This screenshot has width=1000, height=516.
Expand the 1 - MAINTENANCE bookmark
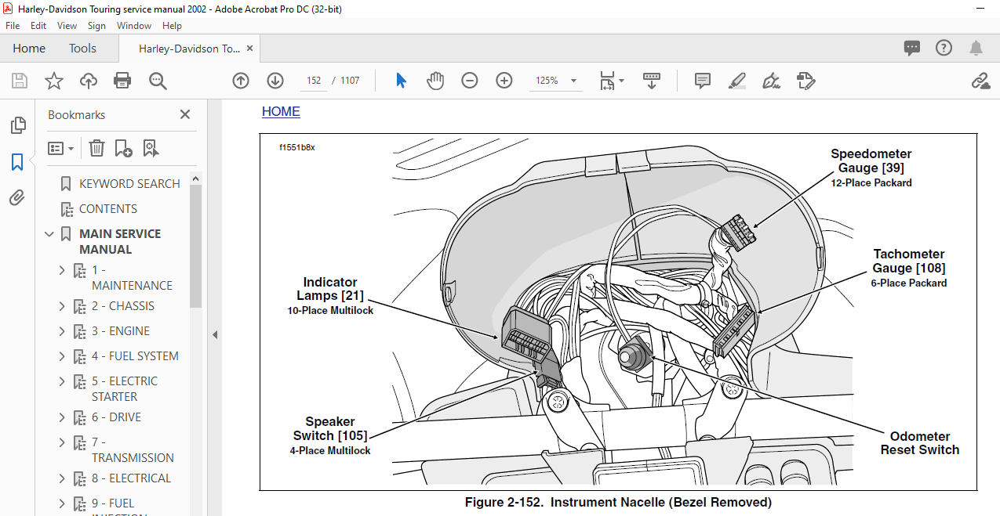point(62,270)
